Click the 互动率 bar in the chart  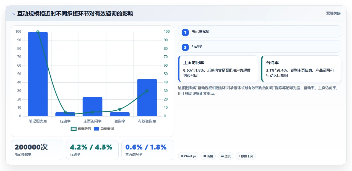[x=65, y=114]
